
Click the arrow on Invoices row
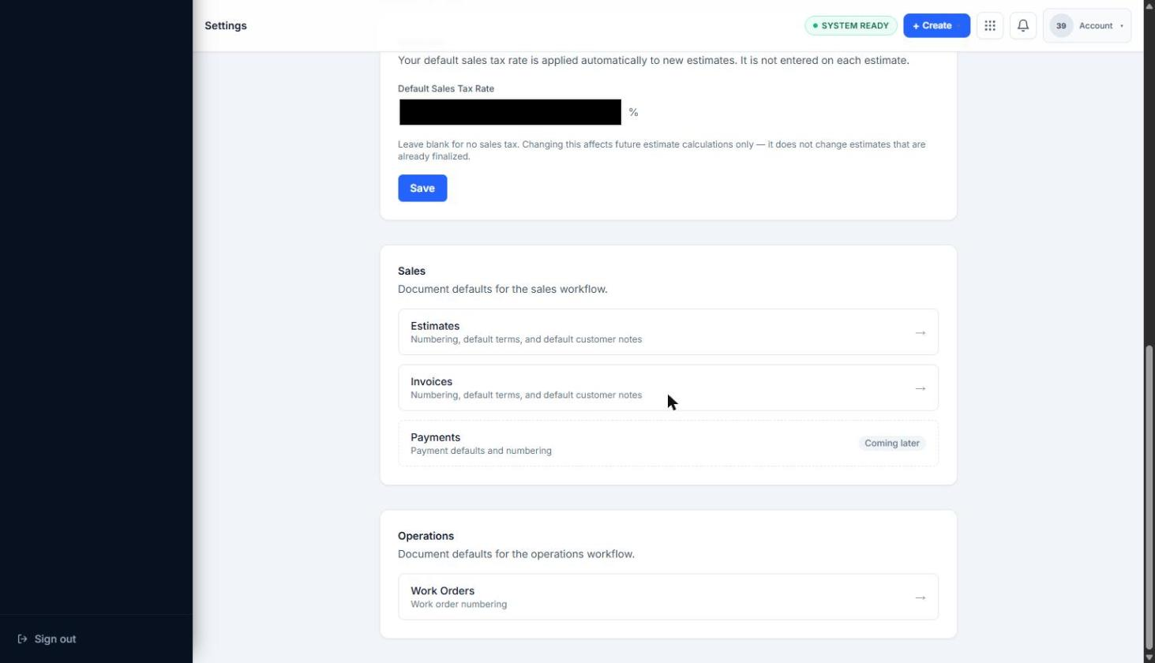coord(920,388)
